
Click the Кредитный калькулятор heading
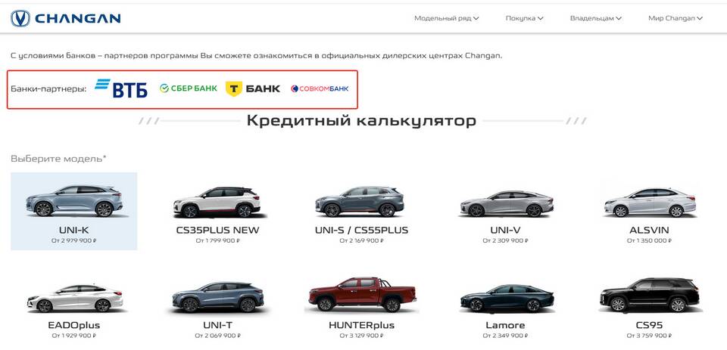click(x=361, y=121)
